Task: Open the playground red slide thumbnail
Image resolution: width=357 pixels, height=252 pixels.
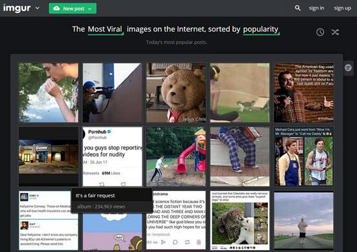Action: (x=176, y=157)
